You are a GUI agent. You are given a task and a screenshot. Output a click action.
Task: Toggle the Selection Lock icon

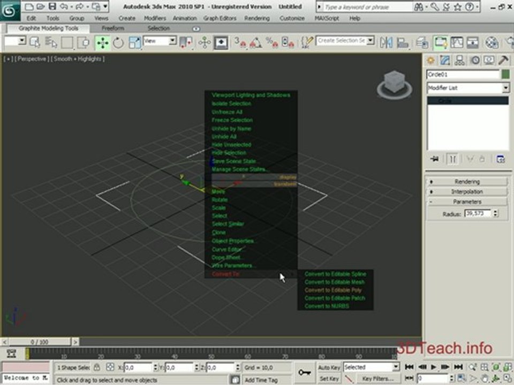click(97, 367)
